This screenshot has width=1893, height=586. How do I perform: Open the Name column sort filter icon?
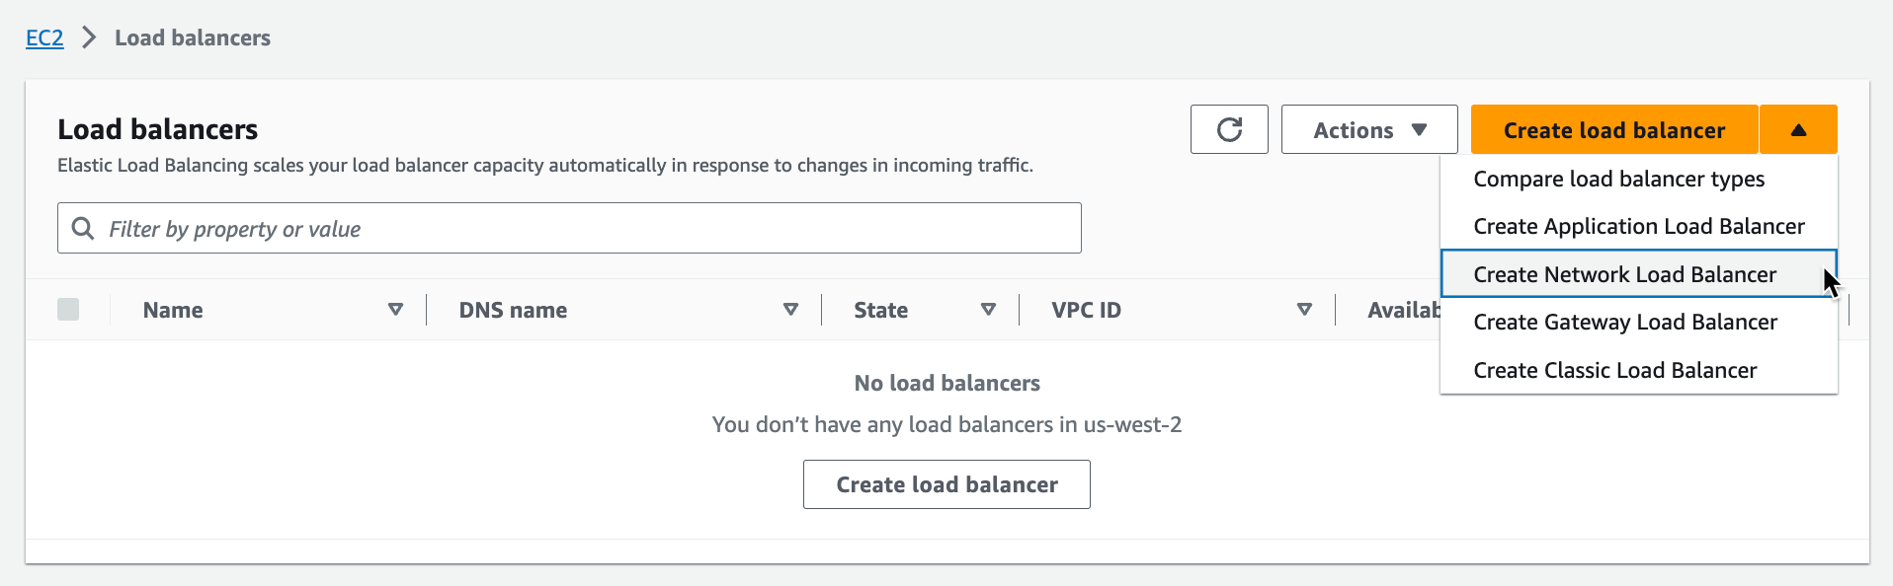click(396, 309)
